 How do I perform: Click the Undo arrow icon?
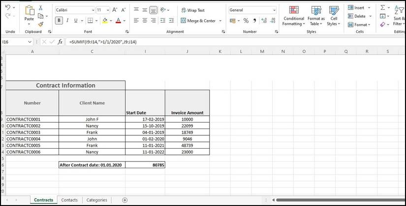(x=8, y=7)
